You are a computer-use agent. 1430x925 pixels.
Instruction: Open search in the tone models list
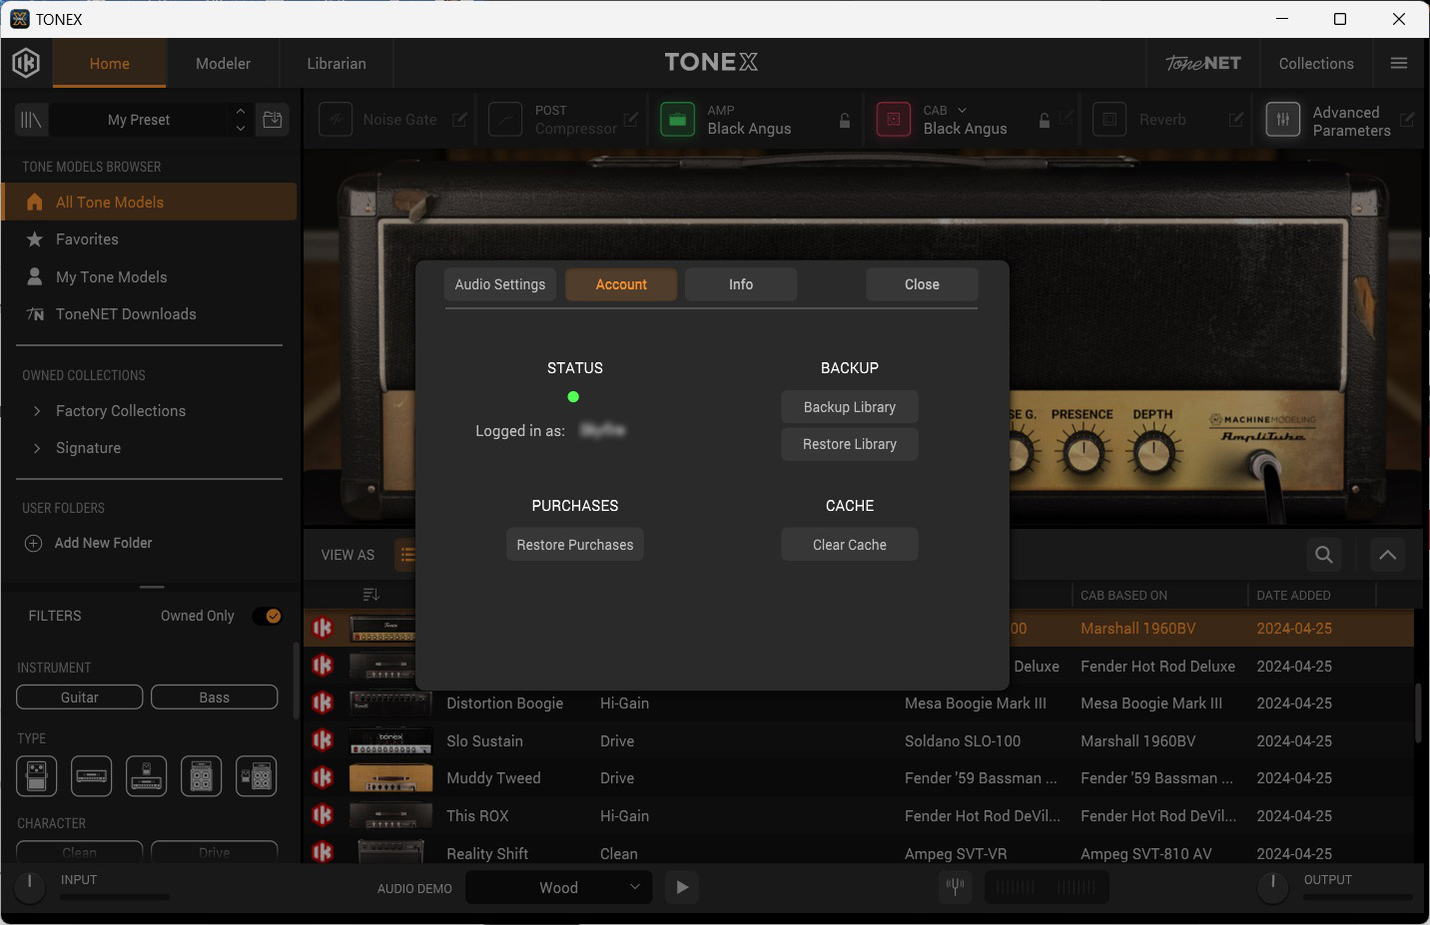(x=1323, y=554)
